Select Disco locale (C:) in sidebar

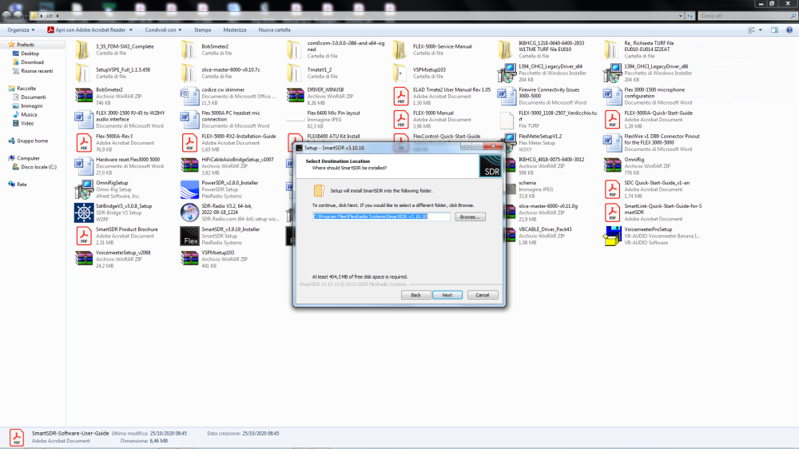pyautogui.click(x=38, y=167)
